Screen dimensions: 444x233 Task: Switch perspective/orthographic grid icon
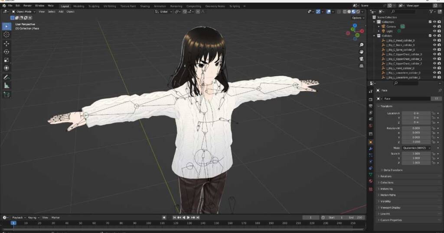pyautogui.click(x=362, y=66)
